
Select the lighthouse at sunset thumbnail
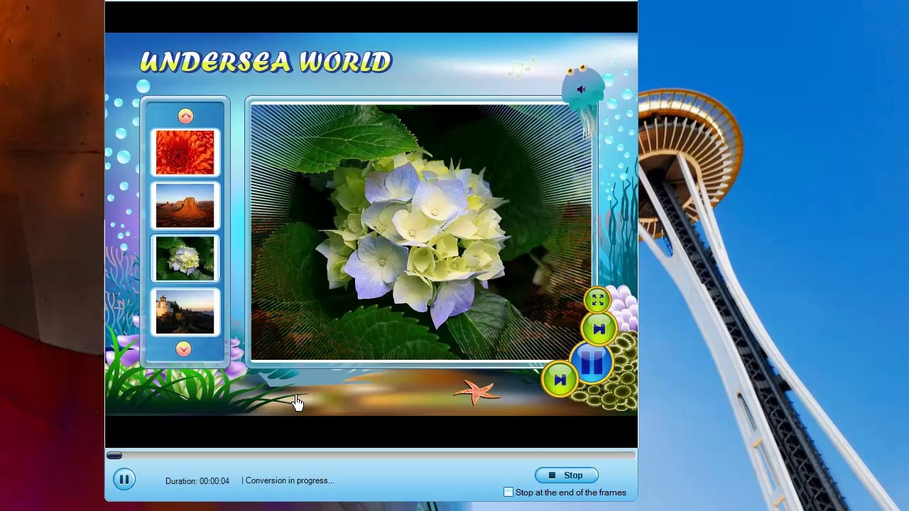[185, 312]
